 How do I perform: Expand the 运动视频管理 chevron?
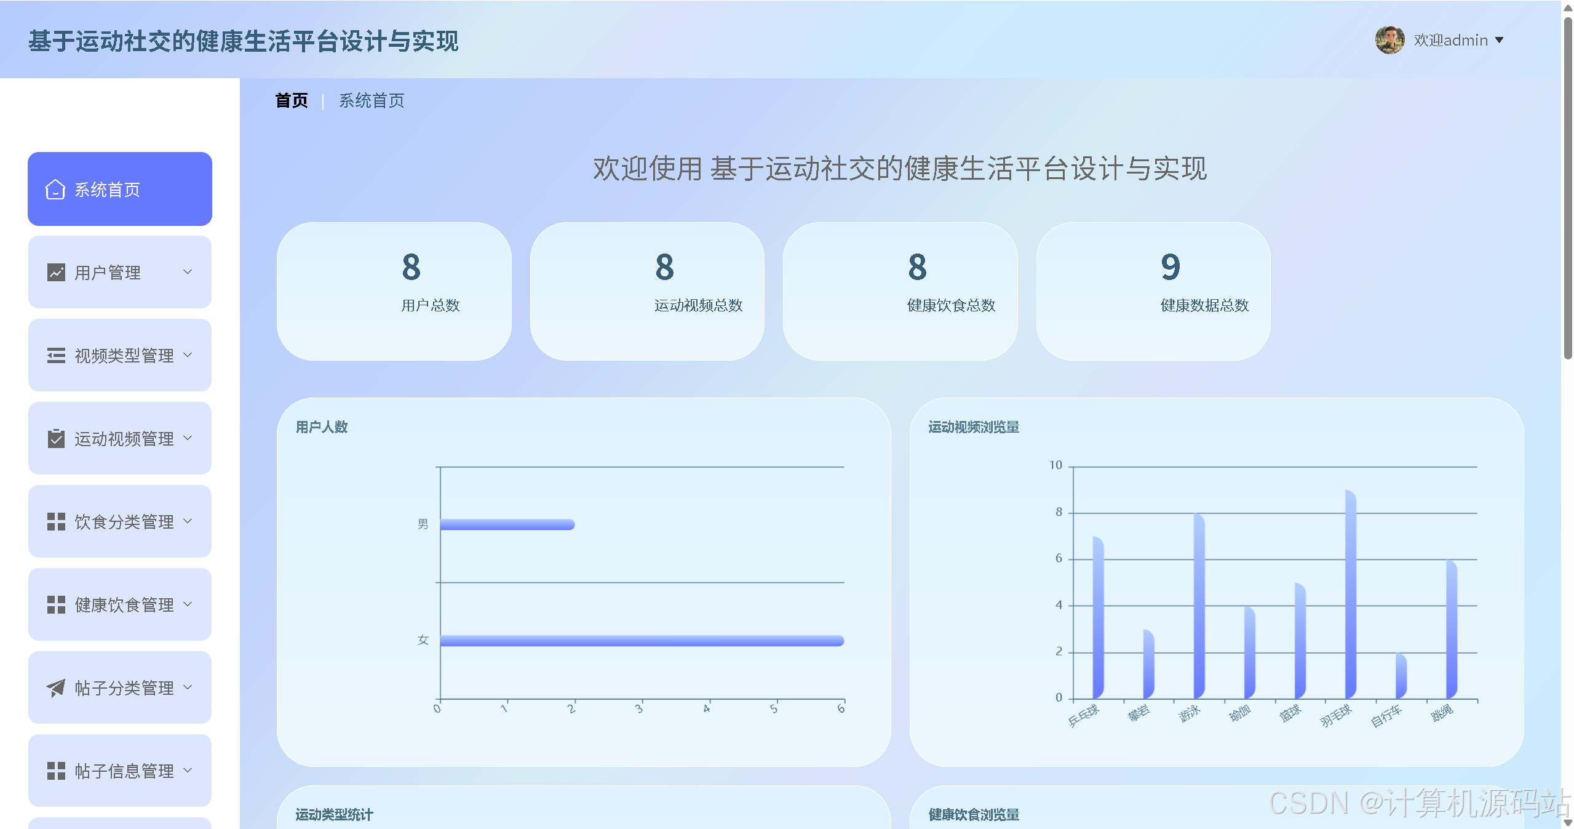pos(188,438)
